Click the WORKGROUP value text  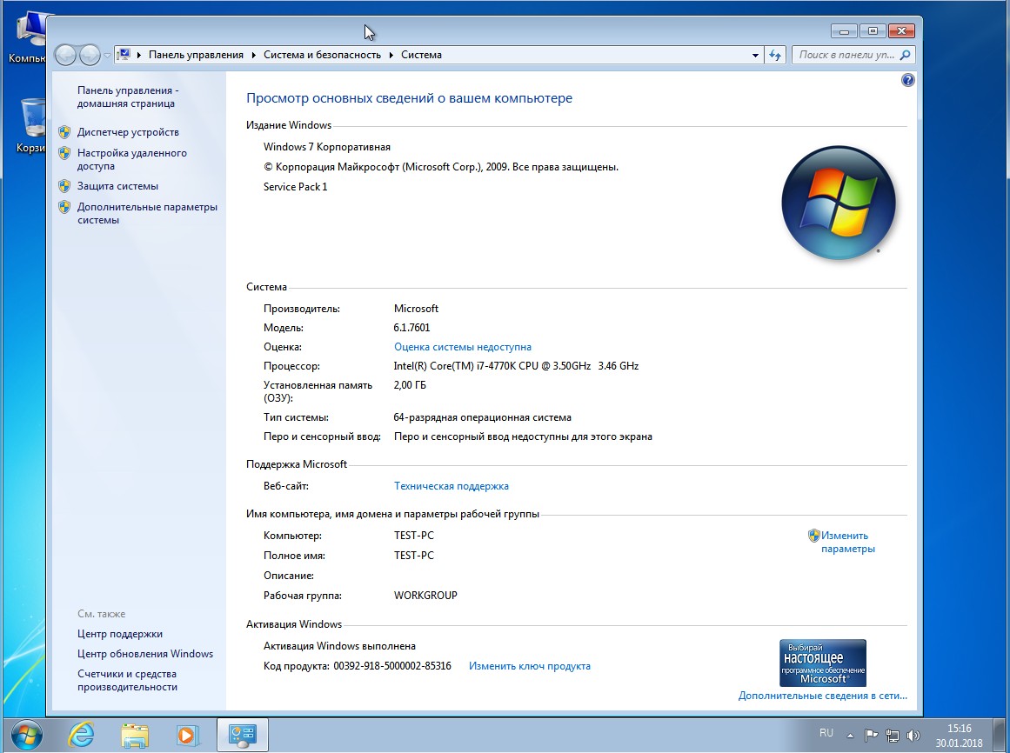click(425, 596)
